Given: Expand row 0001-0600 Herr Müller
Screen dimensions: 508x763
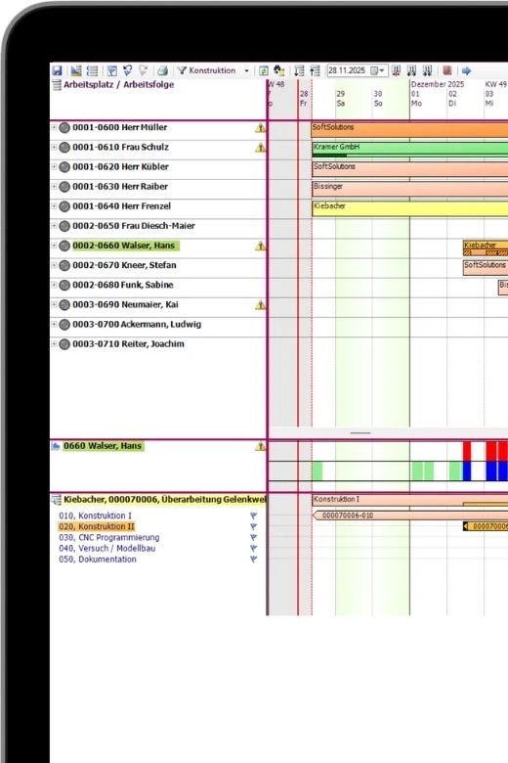Looking at the screenshot, I should (54, 127).
